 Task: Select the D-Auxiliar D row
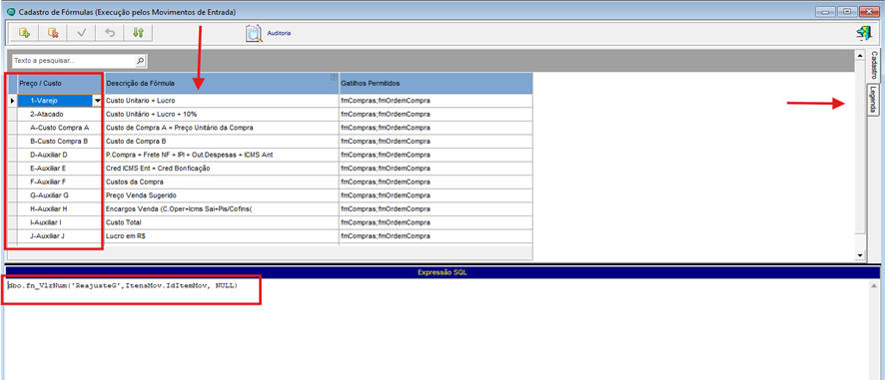coord(60,155)
